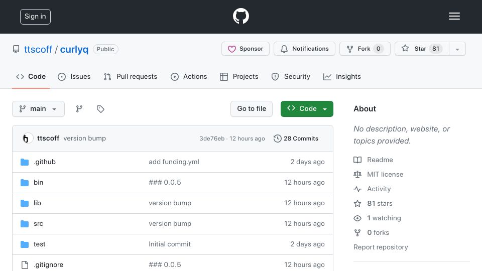View the 28 Commits history

click(x=296, y=139)
